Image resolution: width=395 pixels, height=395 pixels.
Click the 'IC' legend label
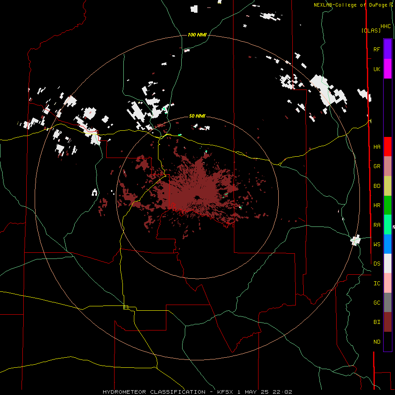pos(377,284)
